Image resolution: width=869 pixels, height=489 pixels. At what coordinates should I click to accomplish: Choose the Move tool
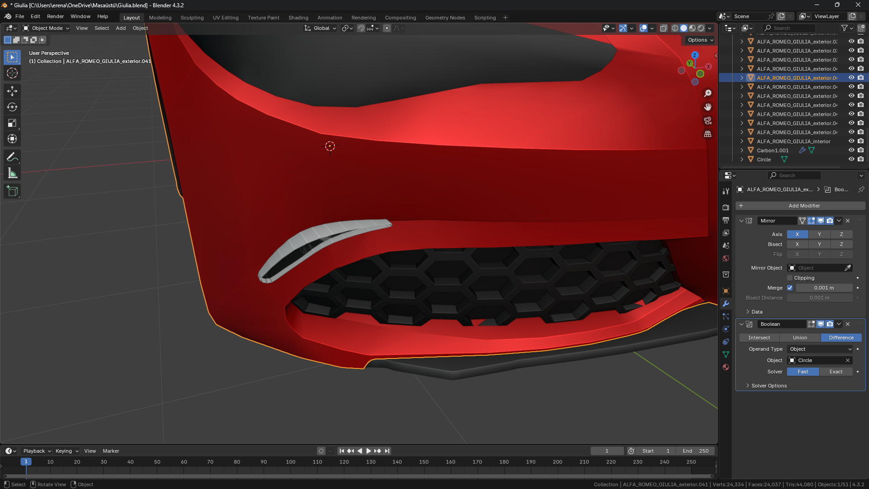pos(12,91)
